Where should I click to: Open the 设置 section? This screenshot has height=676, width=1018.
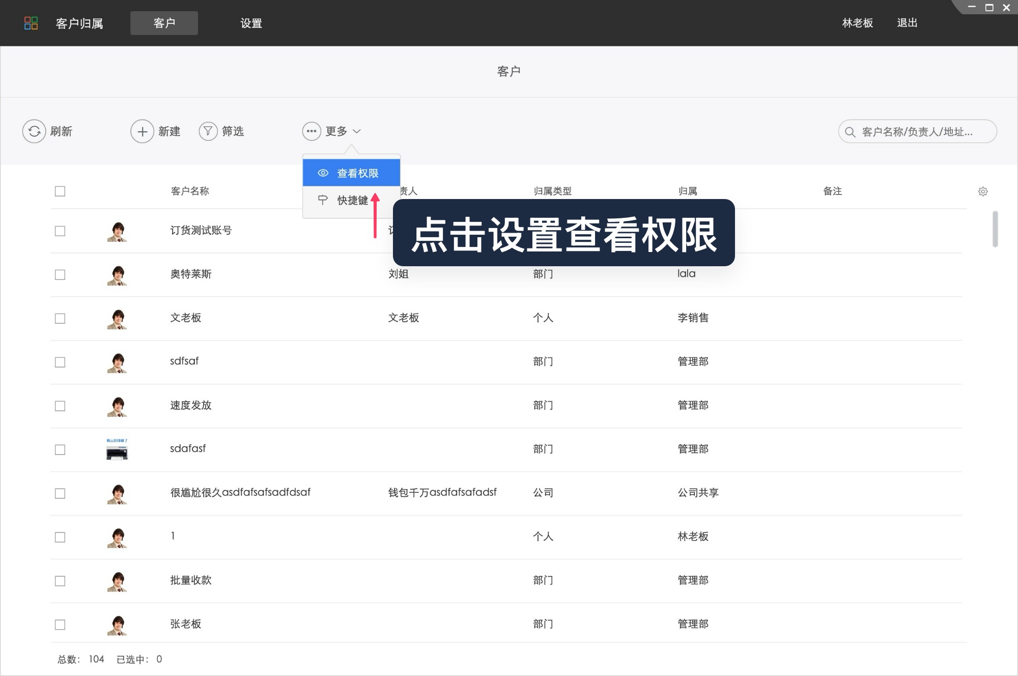point(250,23)
